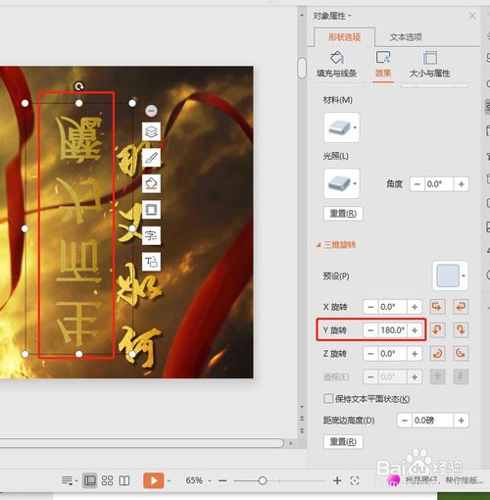490x500 pixels.
Task: Toggle Keep text flat checkbox
Action: click(x=328, y=399)
